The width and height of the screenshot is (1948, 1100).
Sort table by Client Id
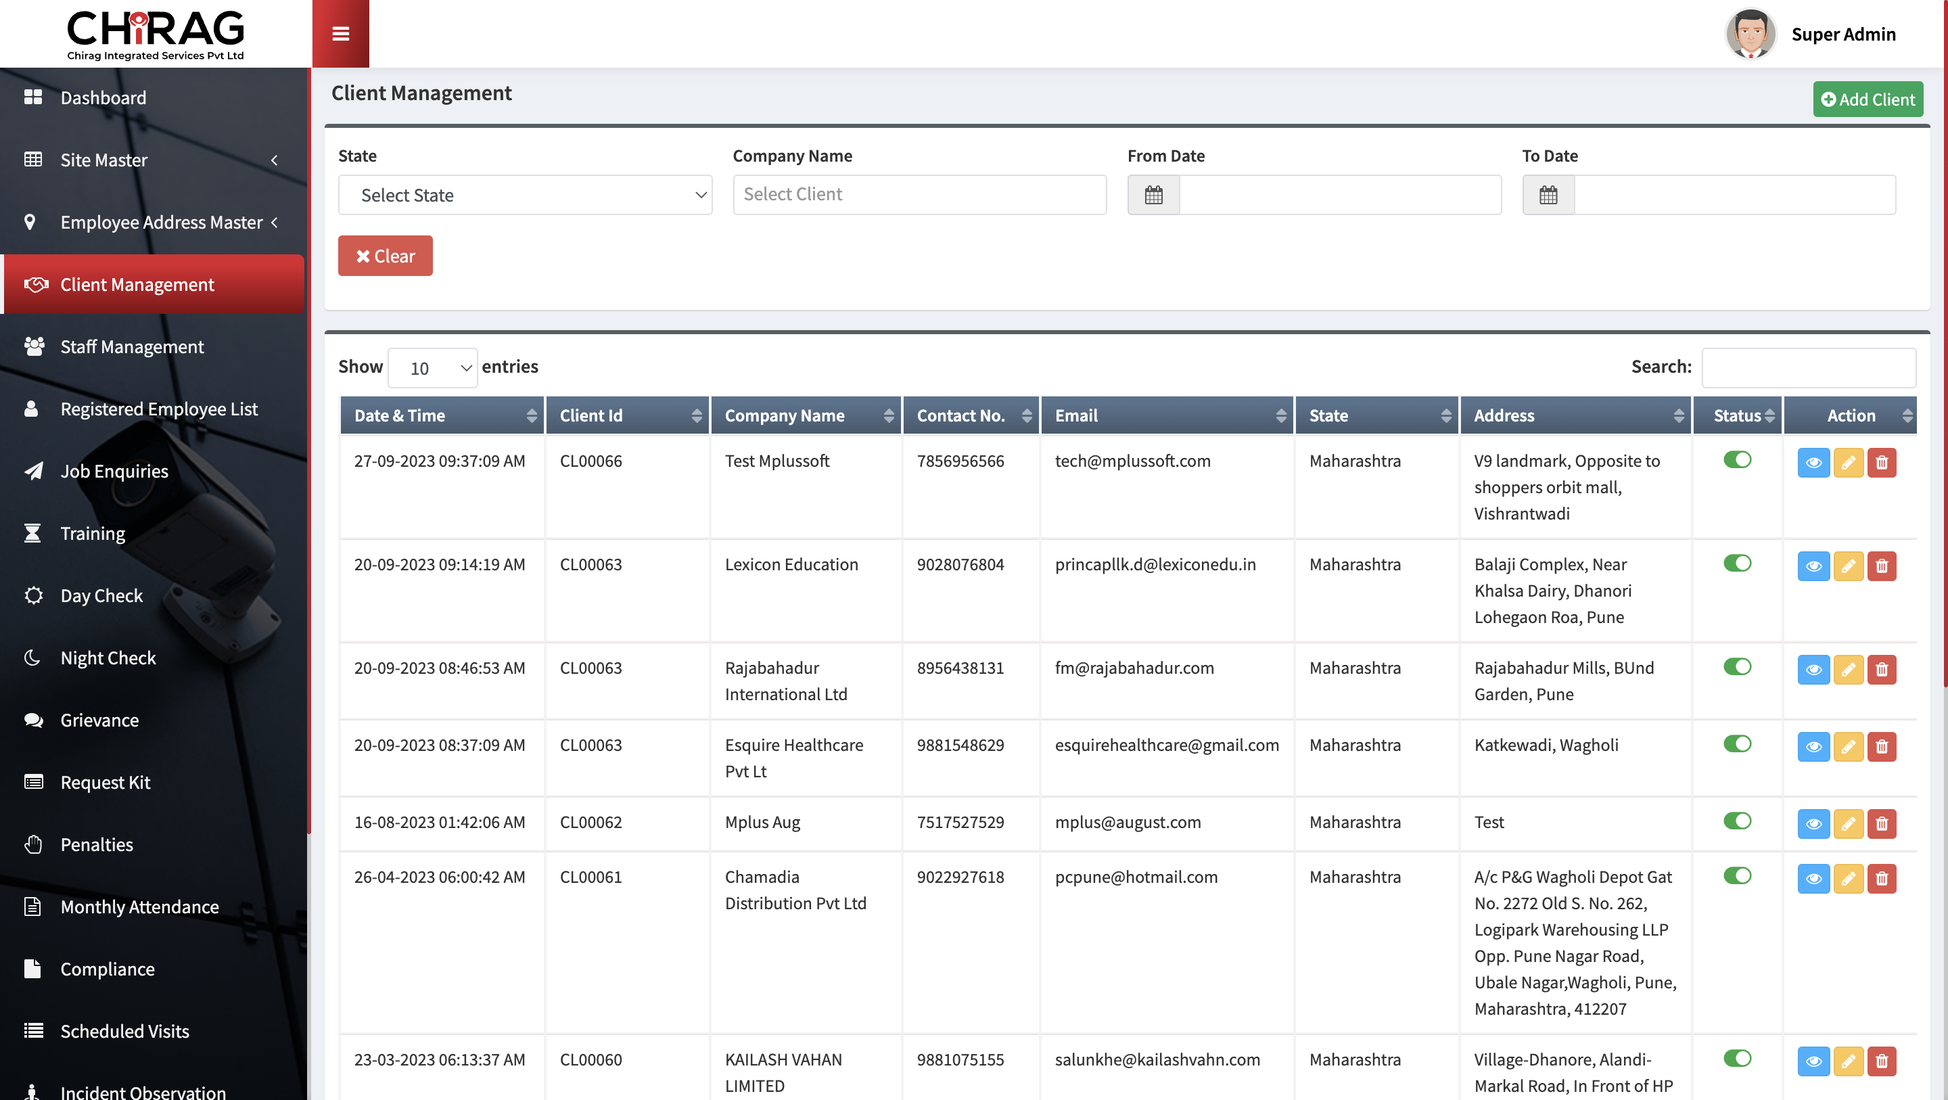(628, 415)
